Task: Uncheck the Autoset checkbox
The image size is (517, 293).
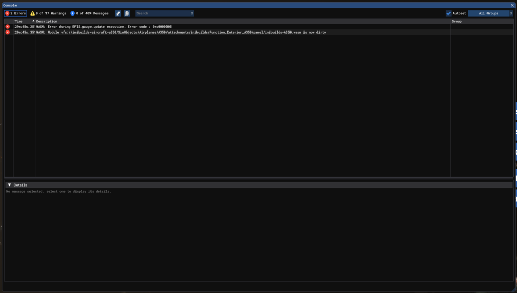Action: (448, 13)
